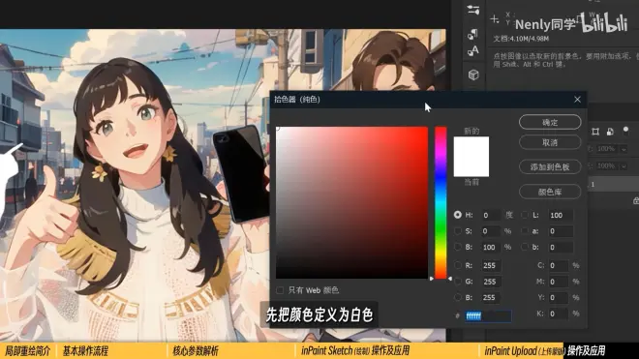Click the vertical rainbow hue slider
This screenshot has width=639, height=359.
[x=441, y=202]
